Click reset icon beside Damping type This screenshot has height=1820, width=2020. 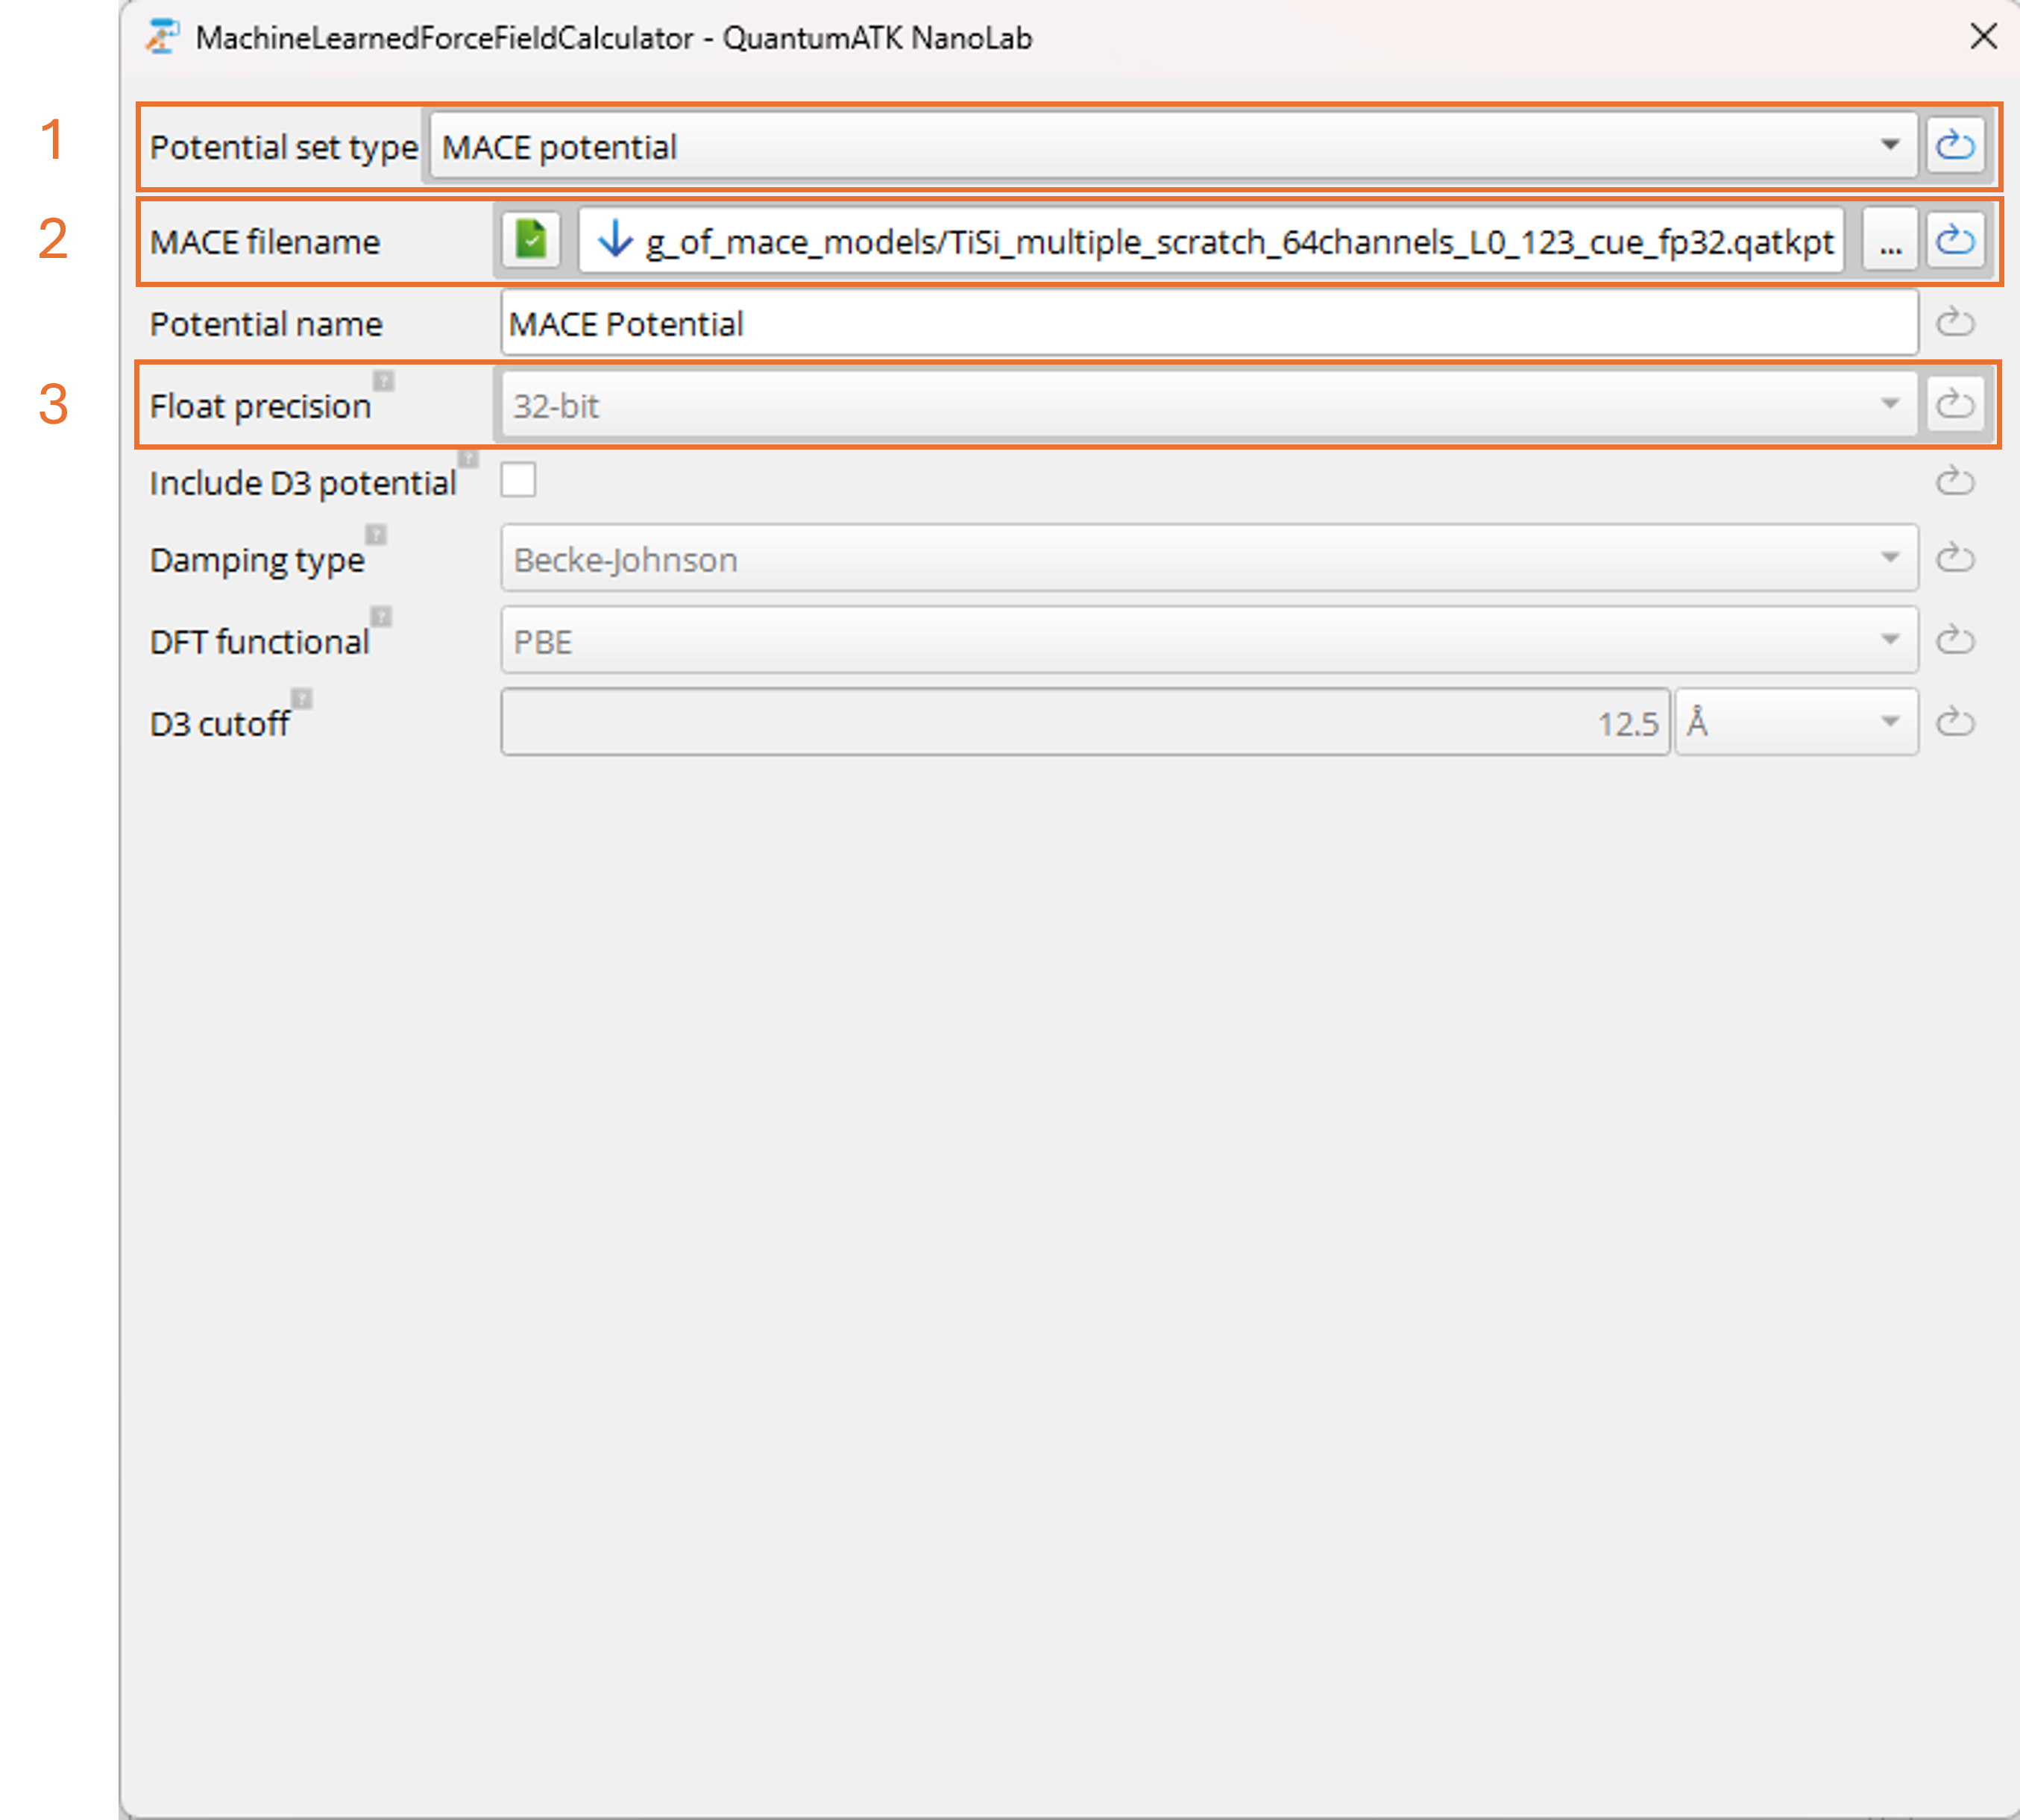coord(1954,558)
